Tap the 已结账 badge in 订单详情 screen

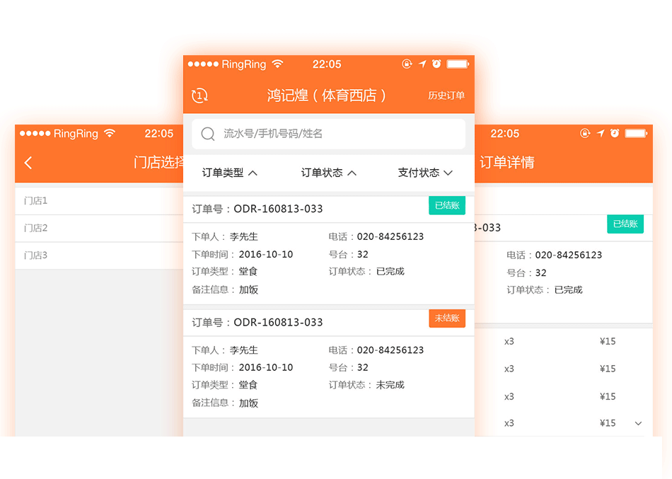pos(625,224)
